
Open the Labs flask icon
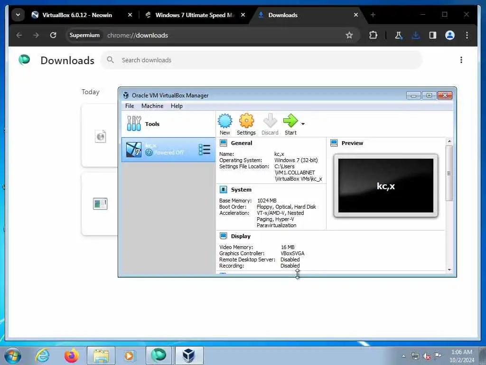coord(399,35)
